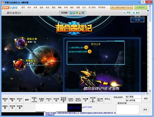Image resolution: width=154 pixels, height=117 pixels.
Task: Click the 发送 send button
Action: point(145,110)
